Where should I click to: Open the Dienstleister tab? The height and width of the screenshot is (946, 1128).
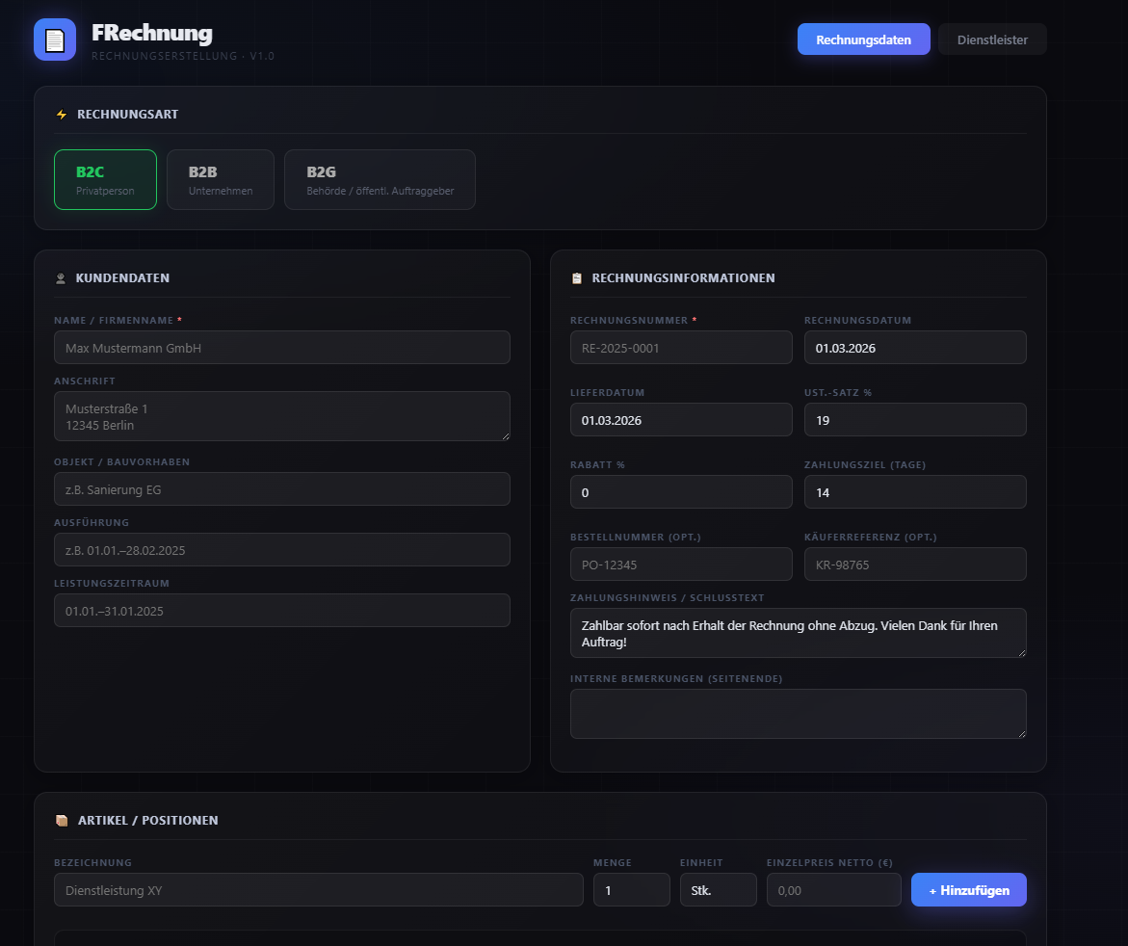pyautogui.click(x=991, y=39)
